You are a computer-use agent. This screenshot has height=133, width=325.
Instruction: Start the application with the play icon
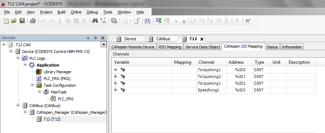pos(176,21)
